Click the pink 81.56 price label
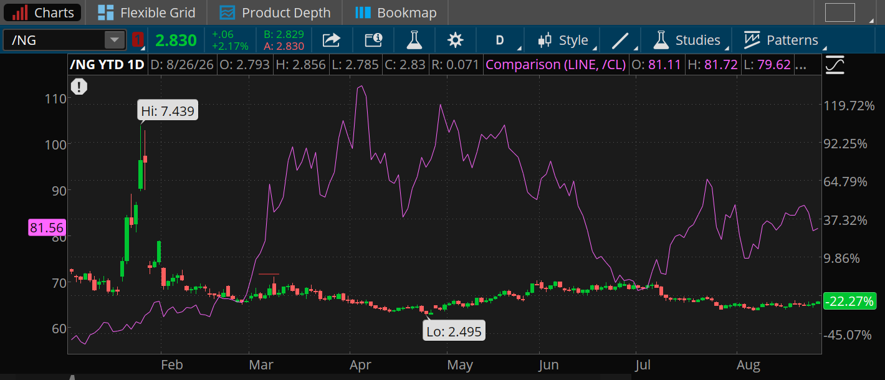 click(46, 228)
